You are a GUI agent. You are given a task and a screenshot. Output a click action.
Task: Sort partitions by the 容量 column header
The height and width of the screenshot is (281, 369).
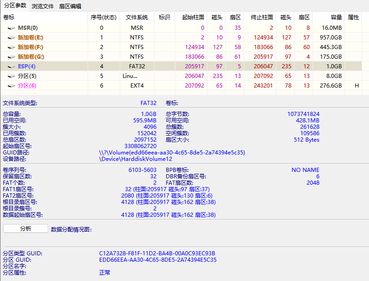tap(336, 17)
